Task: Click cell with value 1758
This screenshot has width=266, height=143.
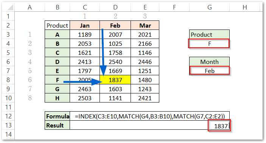Action: tap(115, 53)
